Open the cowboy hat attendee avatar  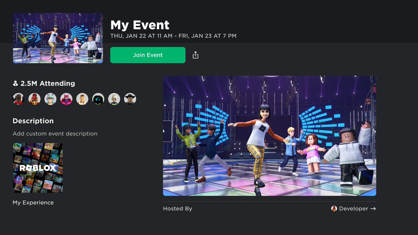[130, 99]
